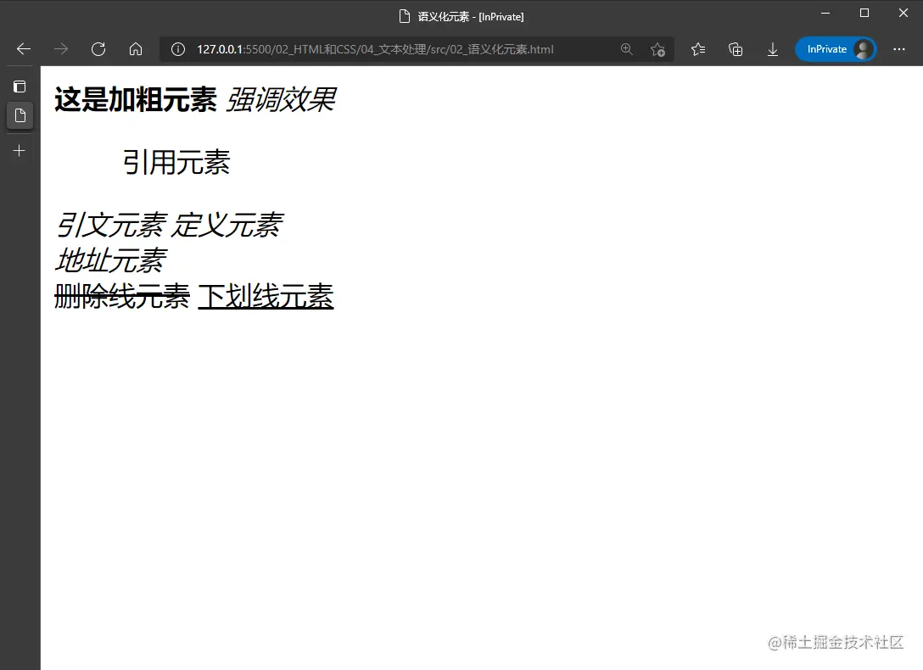Open the browser home page
Viewport: 923px width, 670px height.
136,48
